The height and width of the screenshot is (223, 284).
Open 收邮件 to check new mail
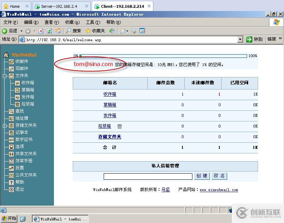[x=22, y=61]
